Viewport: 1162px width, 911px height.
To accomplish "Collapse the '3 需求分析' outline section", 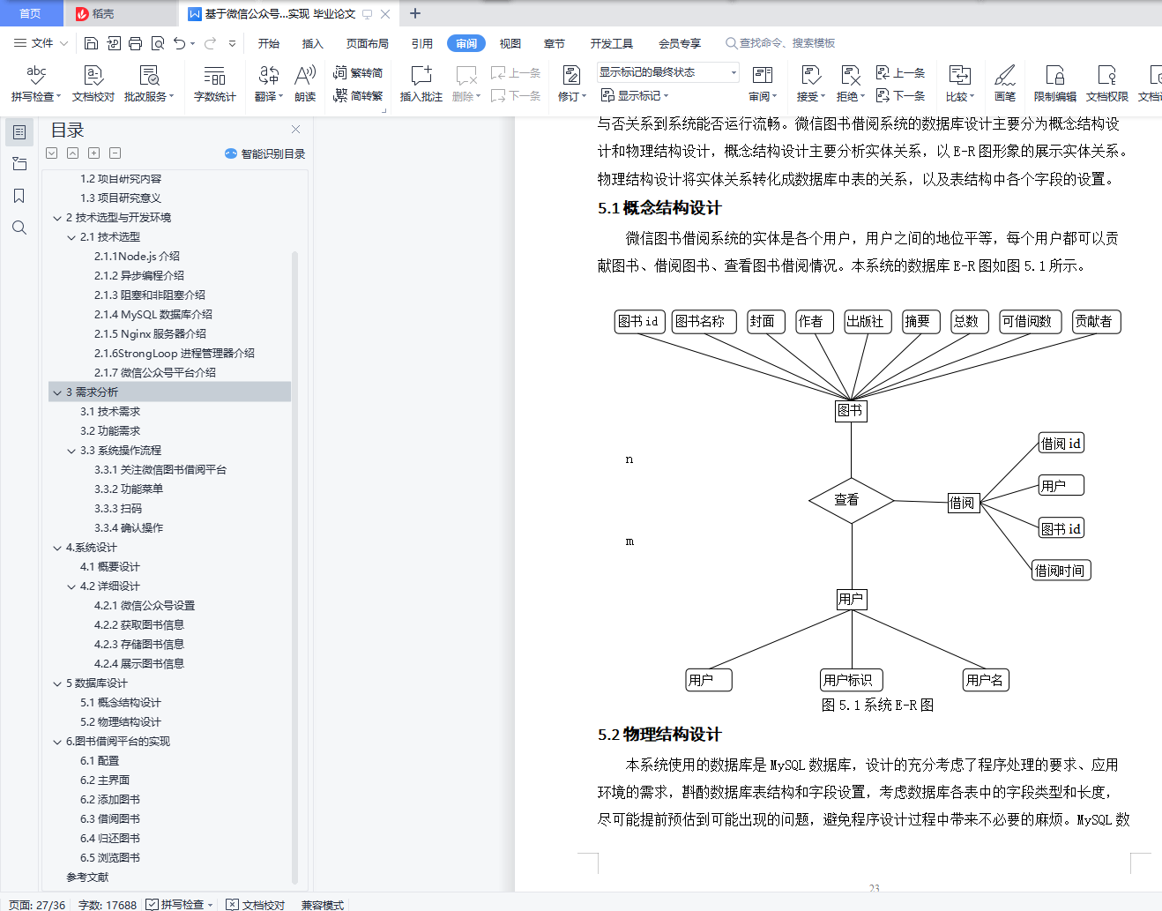I will click(57, 392).
